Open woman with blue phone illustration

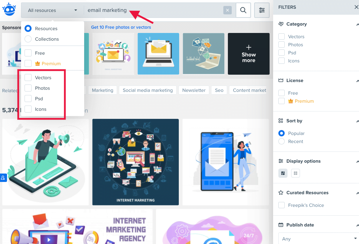click(225, 162)
